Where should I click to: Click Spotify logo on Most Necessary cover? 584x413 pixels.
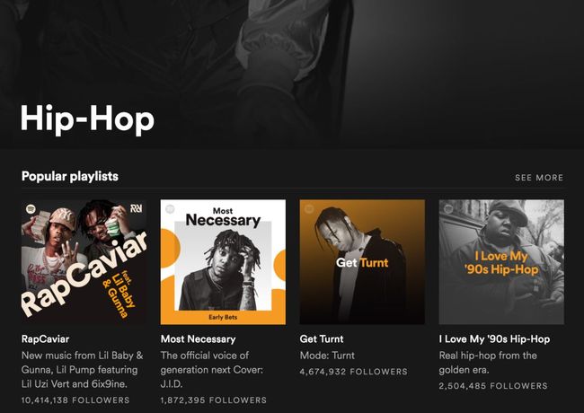click(170, 208)
